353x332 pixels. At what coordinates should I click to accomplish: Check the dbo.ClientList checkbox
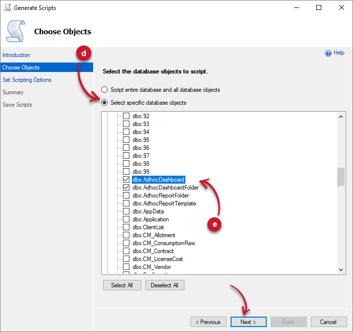(x=126, y=227)
